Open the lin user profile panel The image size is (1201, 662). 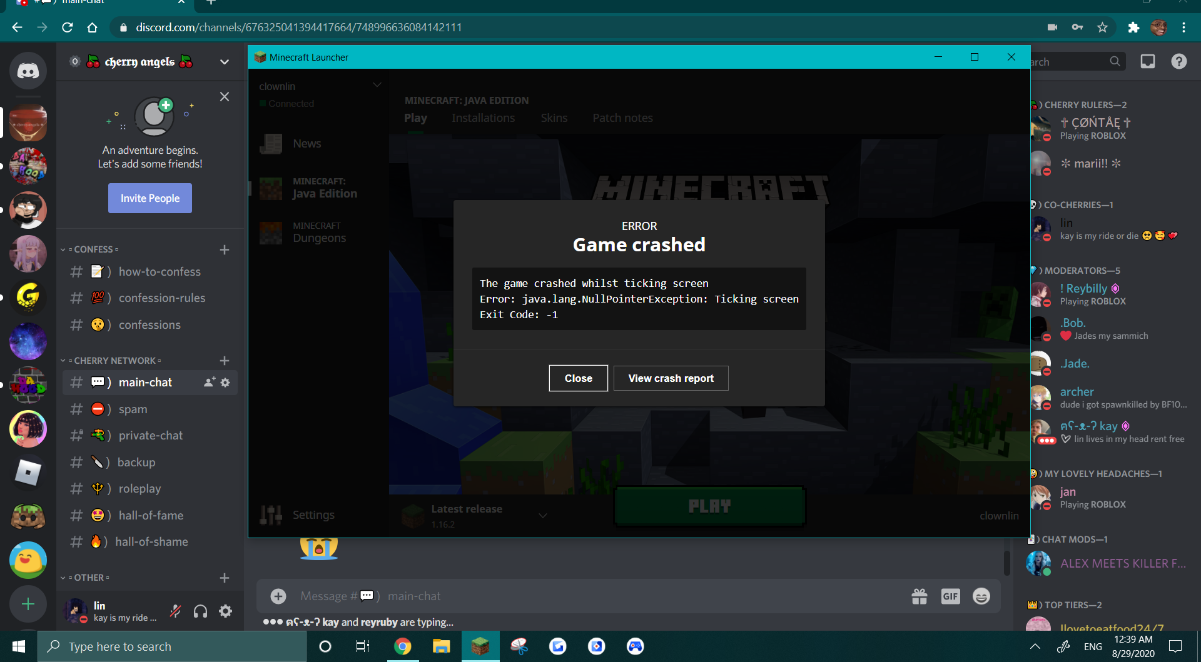coord(111,611)
